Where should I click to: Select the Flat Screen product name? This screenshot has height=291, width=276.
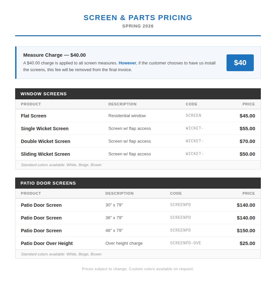34,116
